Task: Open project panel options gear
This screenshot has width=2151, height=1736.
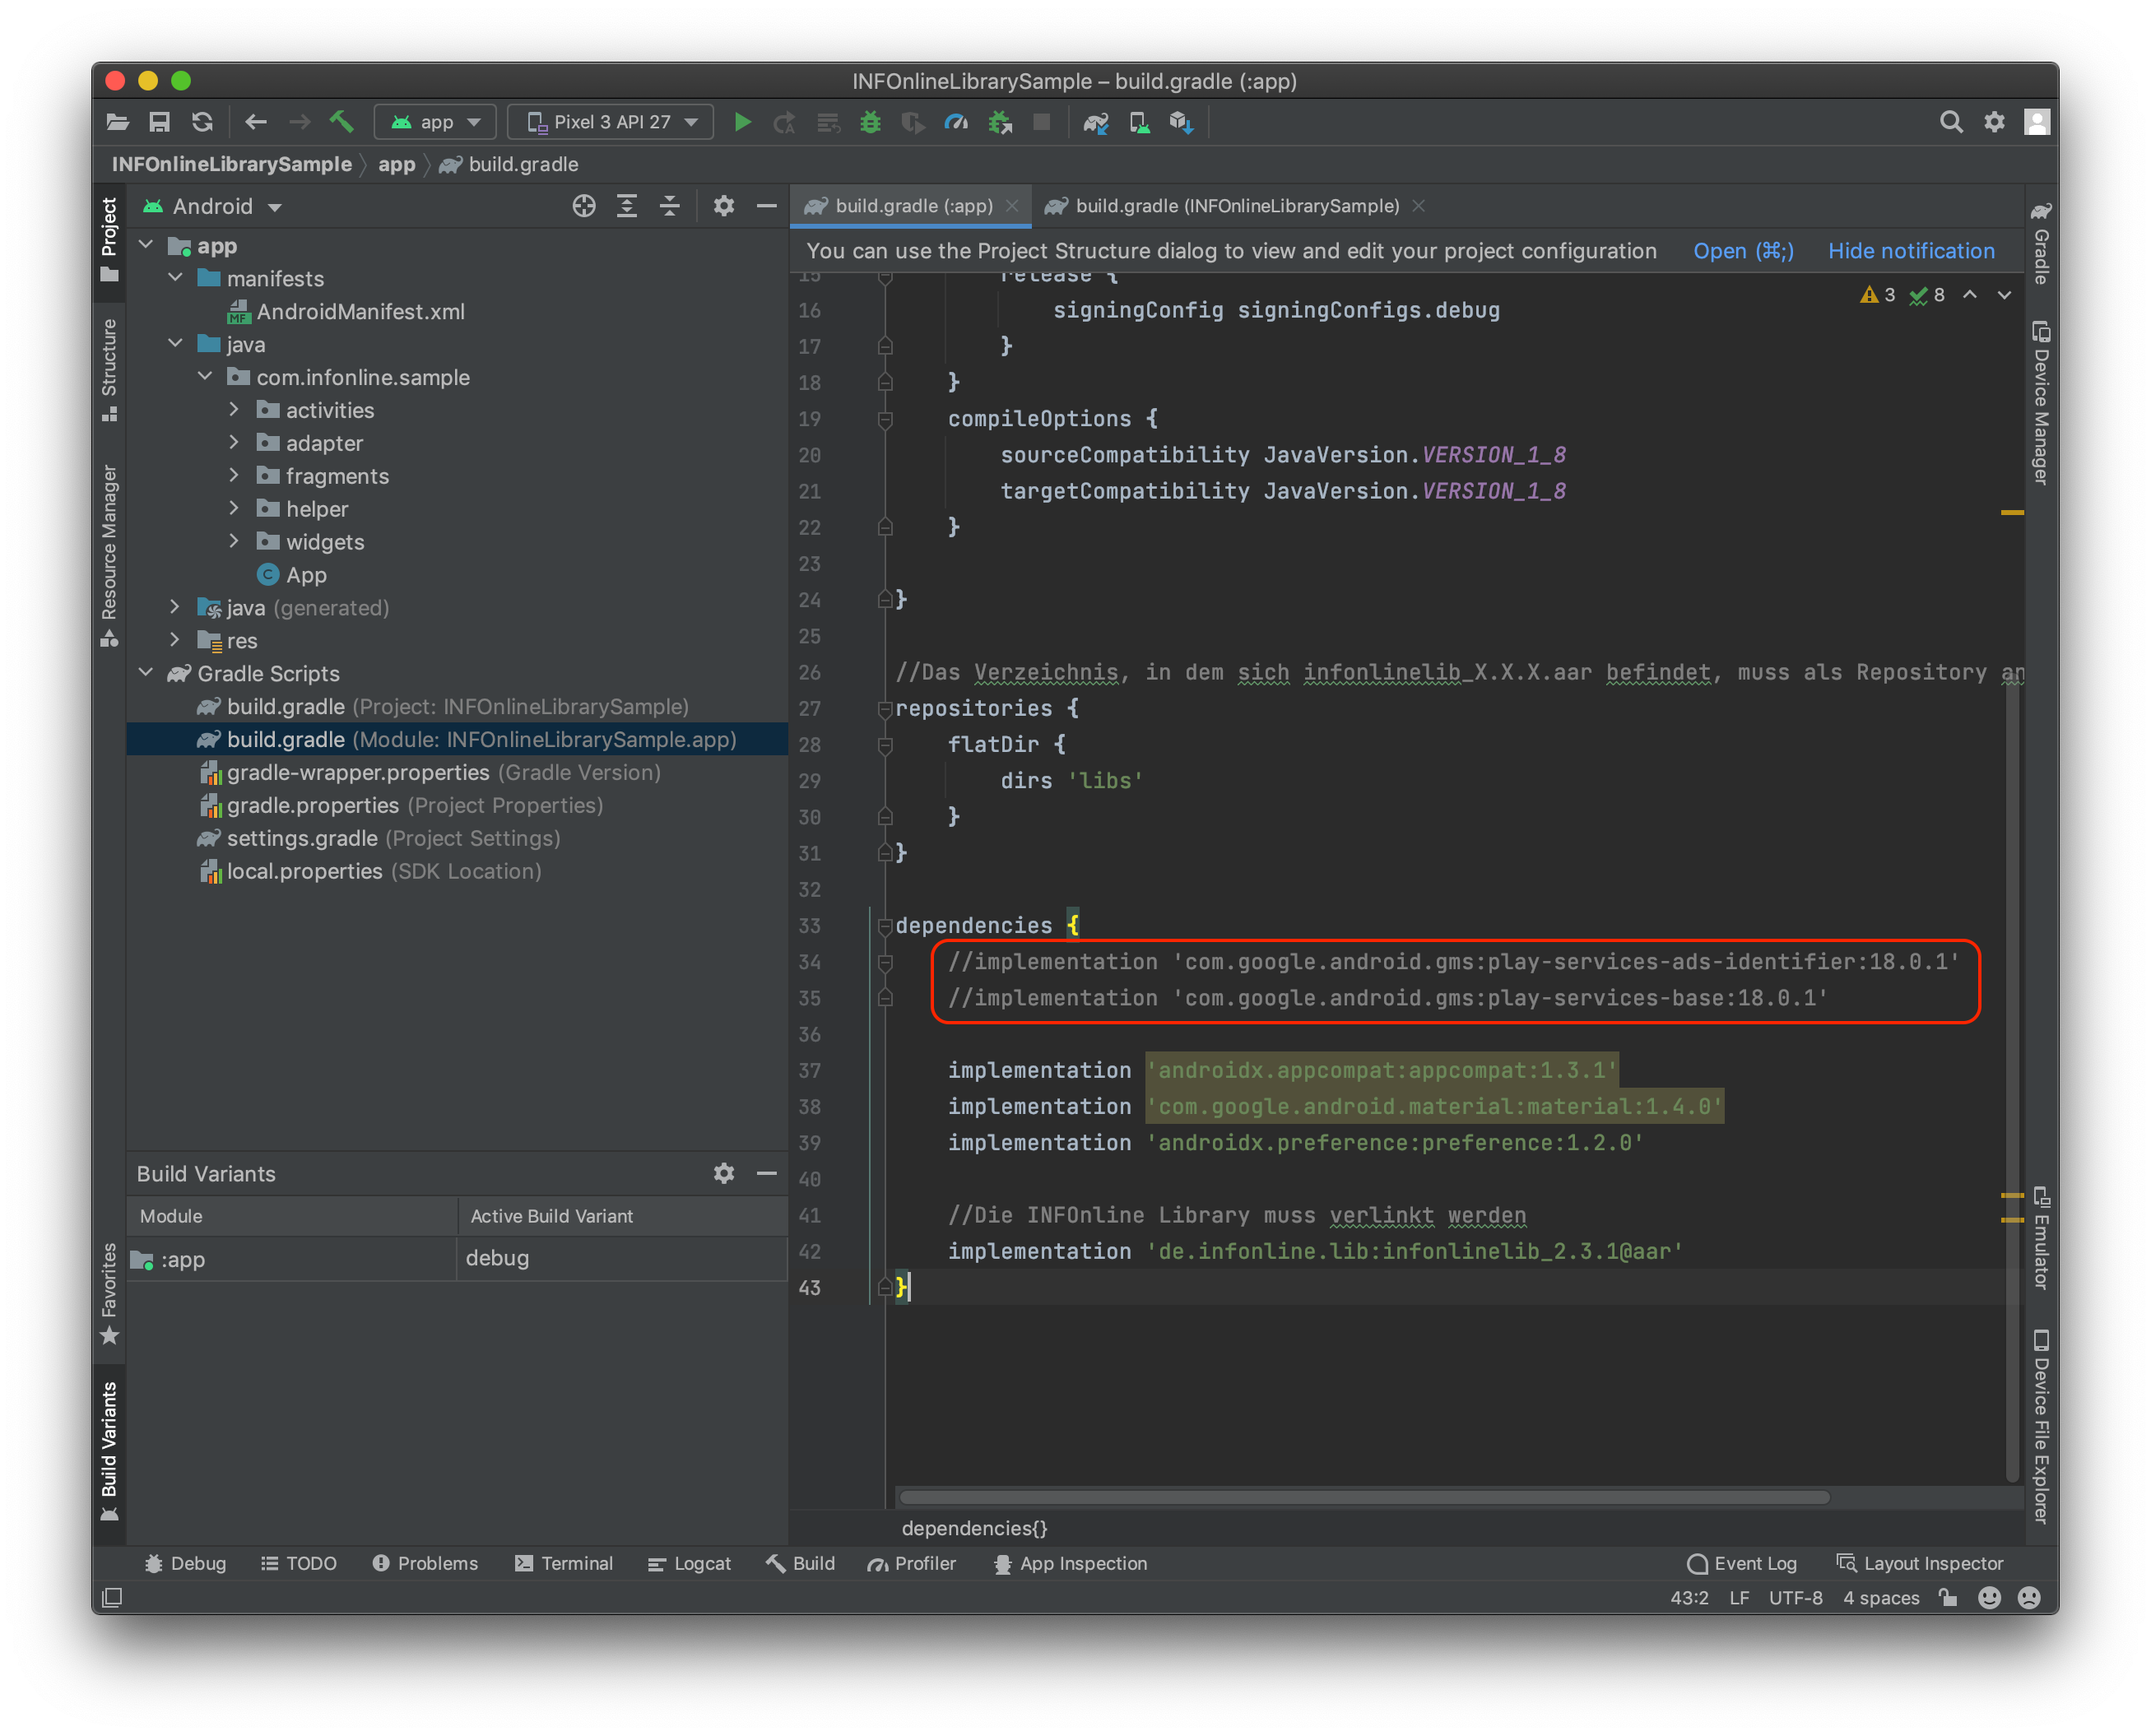Action: tap(724, 206)
